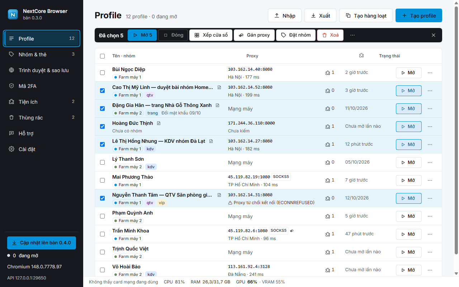Uncheck the Cao Thị Mỹ Linh profile
459x287 pixels.
[103, 90]
